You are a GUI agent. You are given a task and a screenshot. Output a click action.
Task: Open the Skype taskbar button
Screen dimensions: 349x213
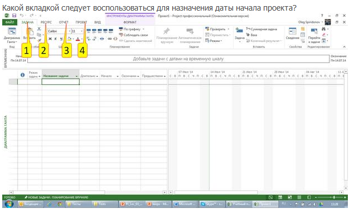212,204
